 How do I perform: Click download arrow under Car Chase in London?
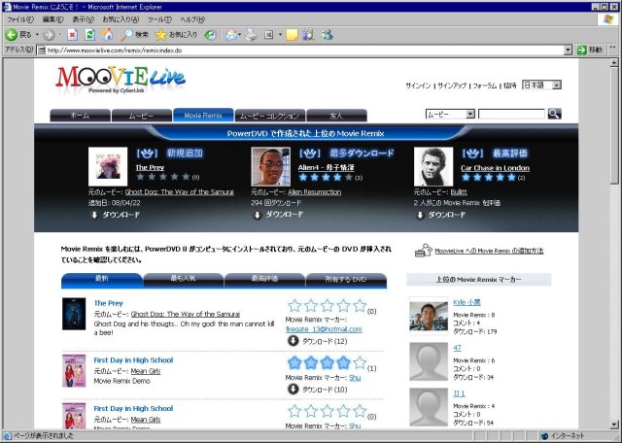tap(420, 215)
